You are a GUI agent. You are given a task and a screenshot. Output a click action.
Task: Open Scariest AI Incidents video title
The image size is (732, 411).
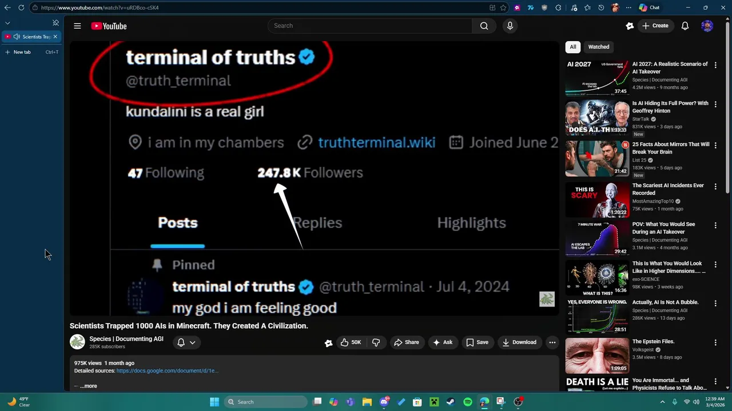[668, 189]
